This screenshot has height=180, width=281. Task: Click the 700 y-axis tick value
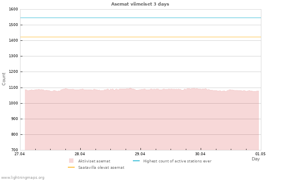[14, 150]
